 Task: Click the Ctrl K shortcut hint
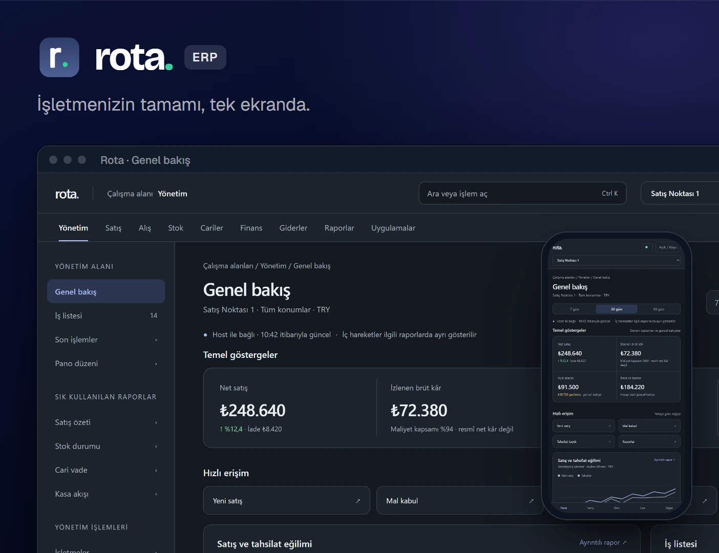coord(610,194)
